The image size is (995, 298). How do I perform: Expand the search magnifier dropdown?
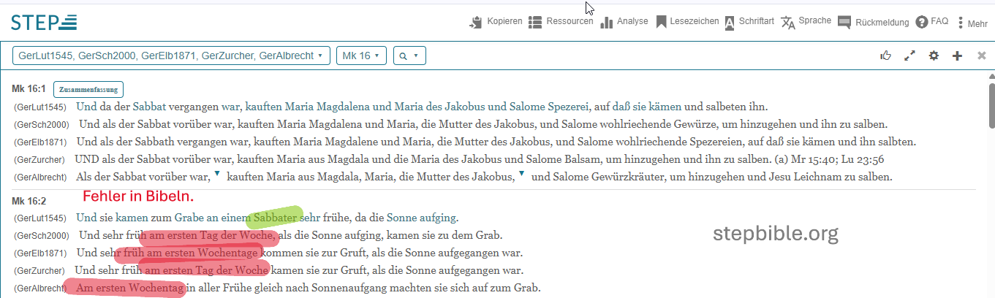point(409,56)
